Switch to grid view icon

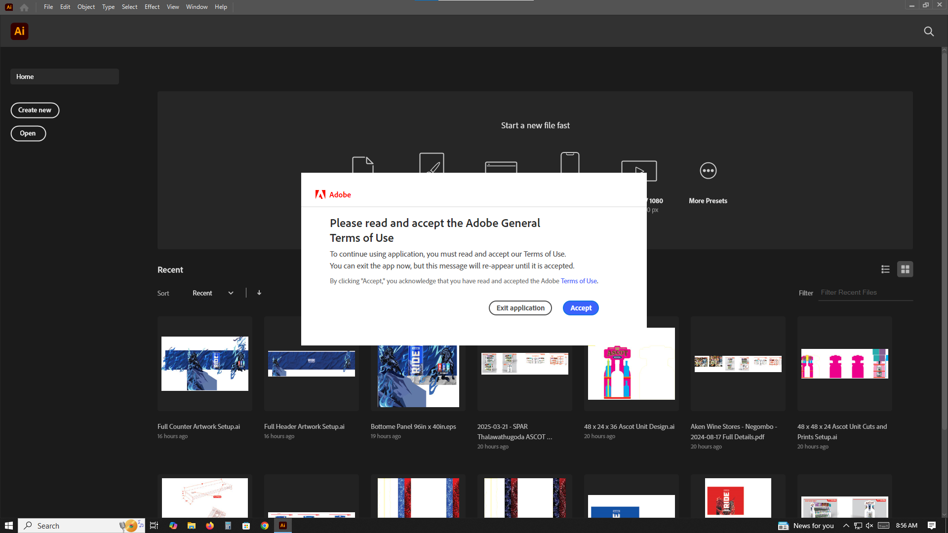905,269
